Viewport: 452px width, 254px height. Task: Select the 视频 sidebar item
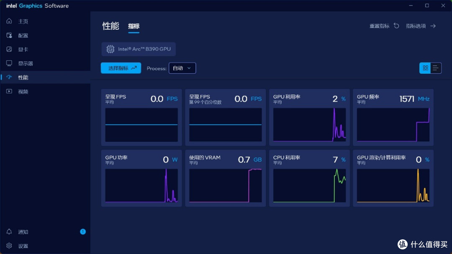[46, 91]
